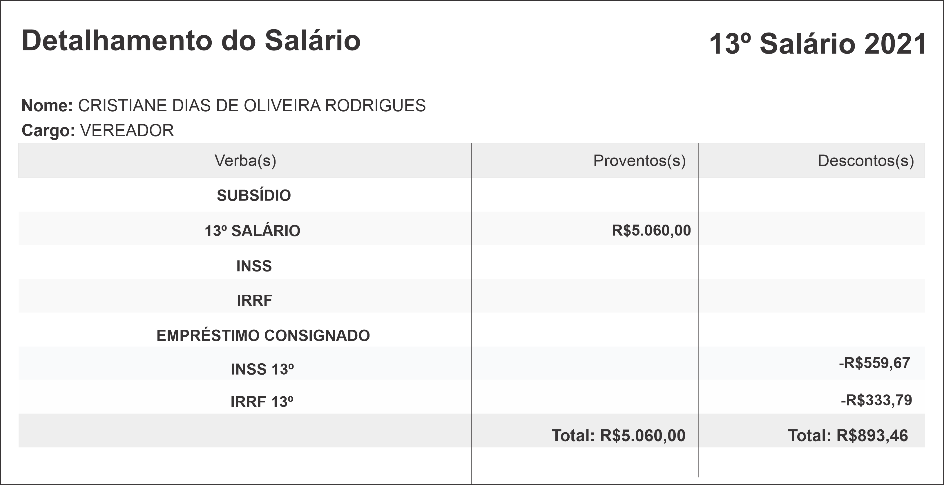This screenshot has width=944, height=485.
Task: Click the descontos 'Total: R$893,46' cell
Action: 848,435
